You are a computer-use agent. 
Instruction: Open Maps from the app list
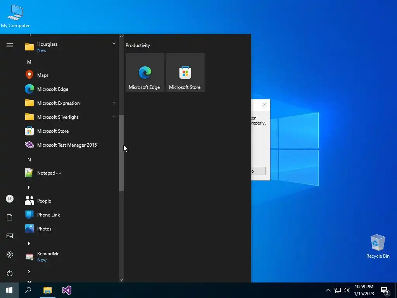71,75
